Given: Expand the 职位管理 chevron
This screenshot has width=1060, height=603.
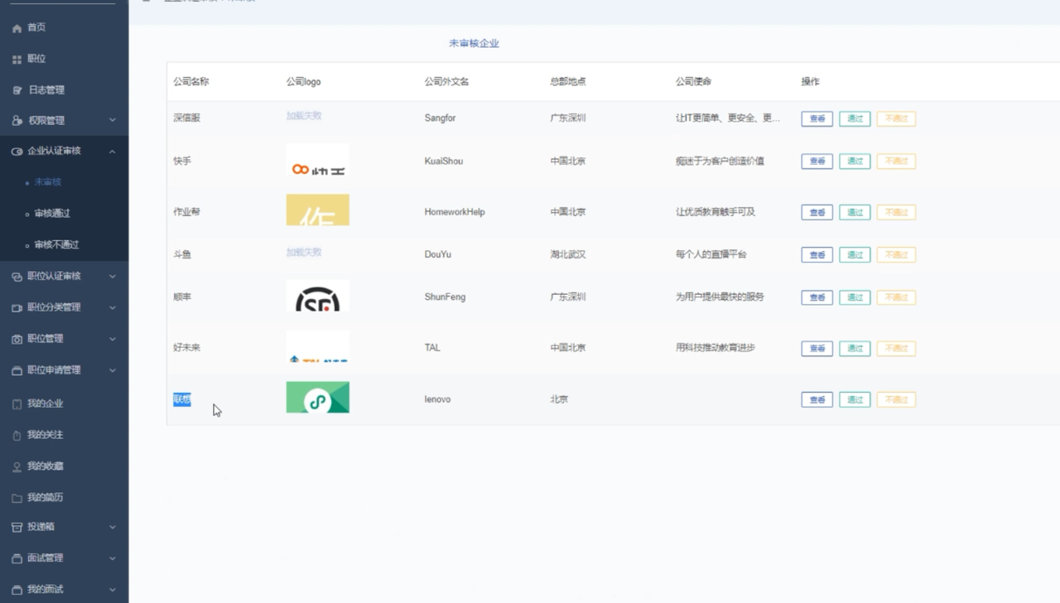Looking at the screenshot, I should point(113,339).
